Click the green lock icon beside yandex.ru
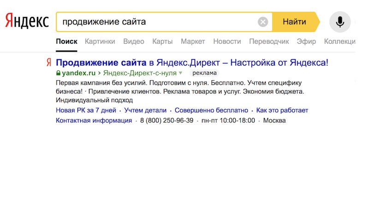369x205 pixels. coord(58,73)
